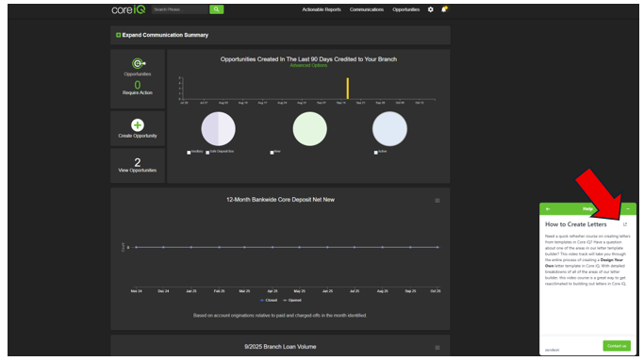Open the settings gear icon
The width and height of the screenshot is (644, 361).
(430, 9)
